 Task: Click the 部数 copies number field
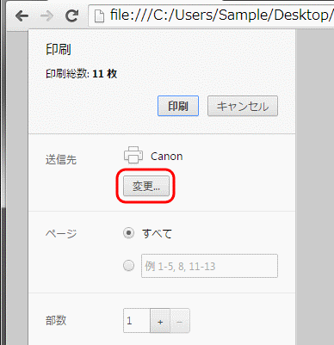[137, 321]
